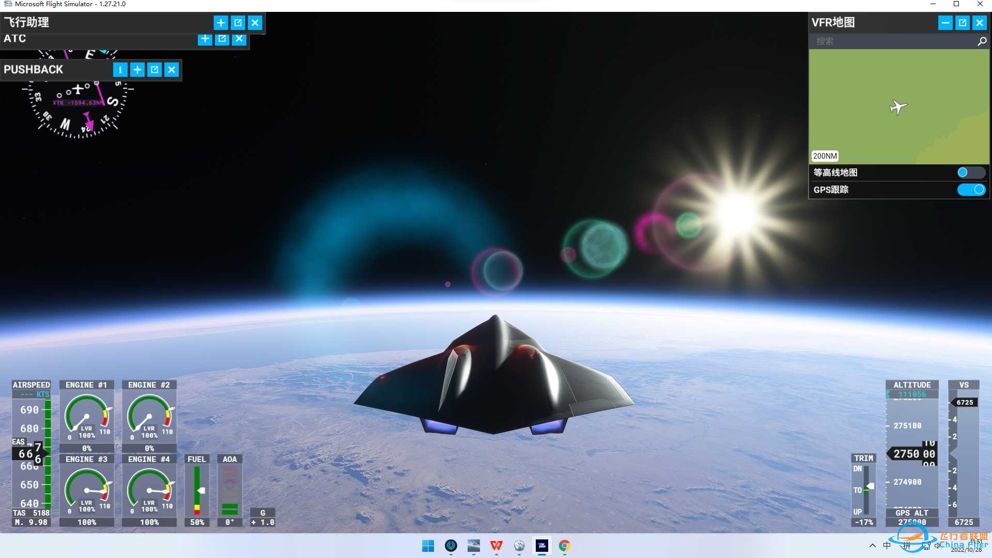Viewport: 992px width, 558px height.
Task: Pop out the 飞行助理 panel window
Action: coord(238,23)
